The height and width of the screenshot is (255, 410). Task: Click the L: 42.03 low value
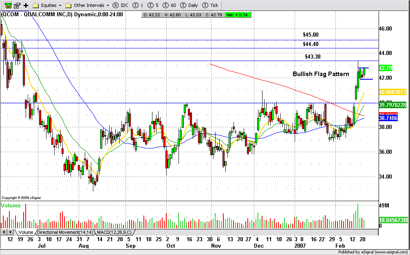coord(193,15)
